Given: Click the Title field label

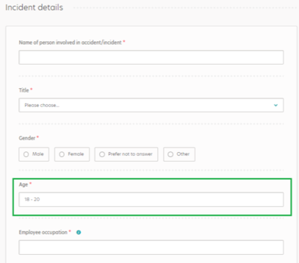Looking at the screenshot, I should point(24,90).
